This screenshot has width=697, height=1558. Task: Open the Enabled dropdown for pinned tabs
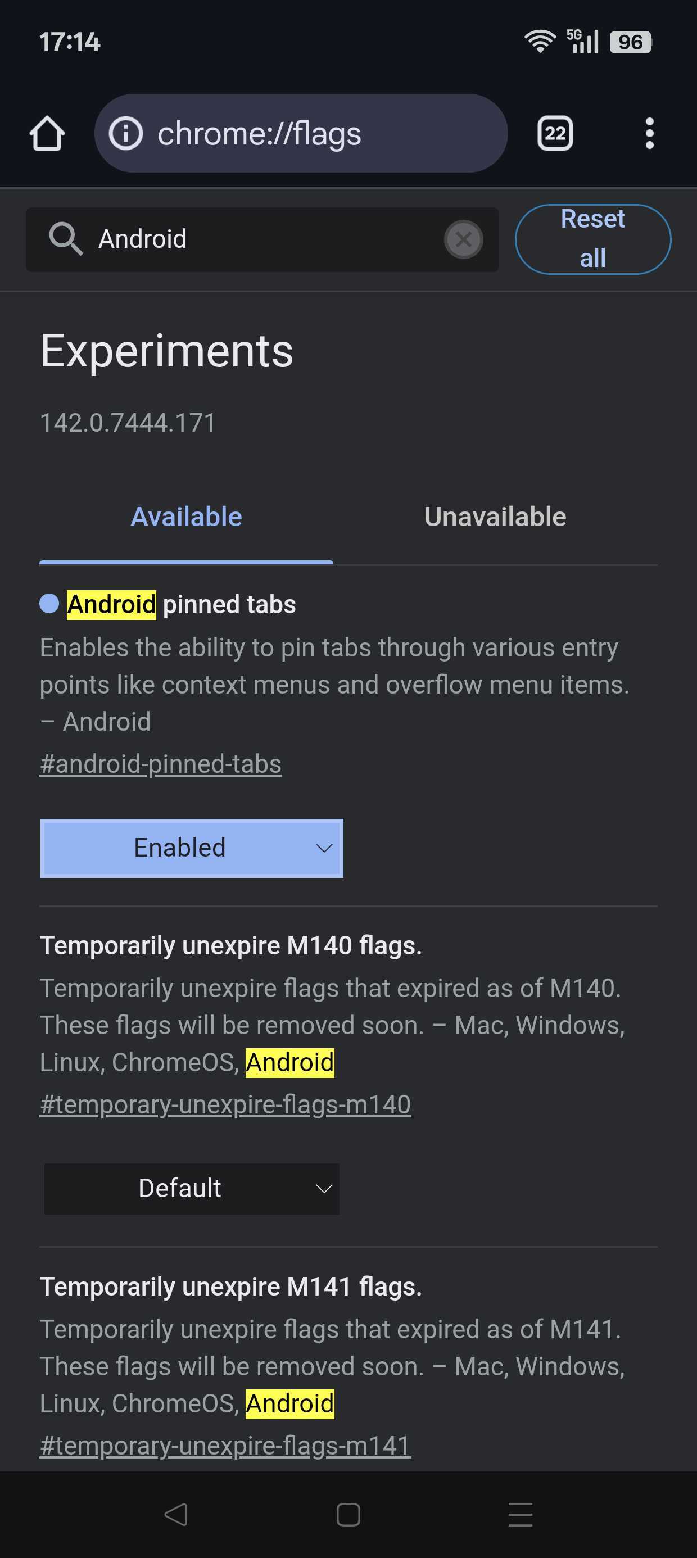click(192, 848)
